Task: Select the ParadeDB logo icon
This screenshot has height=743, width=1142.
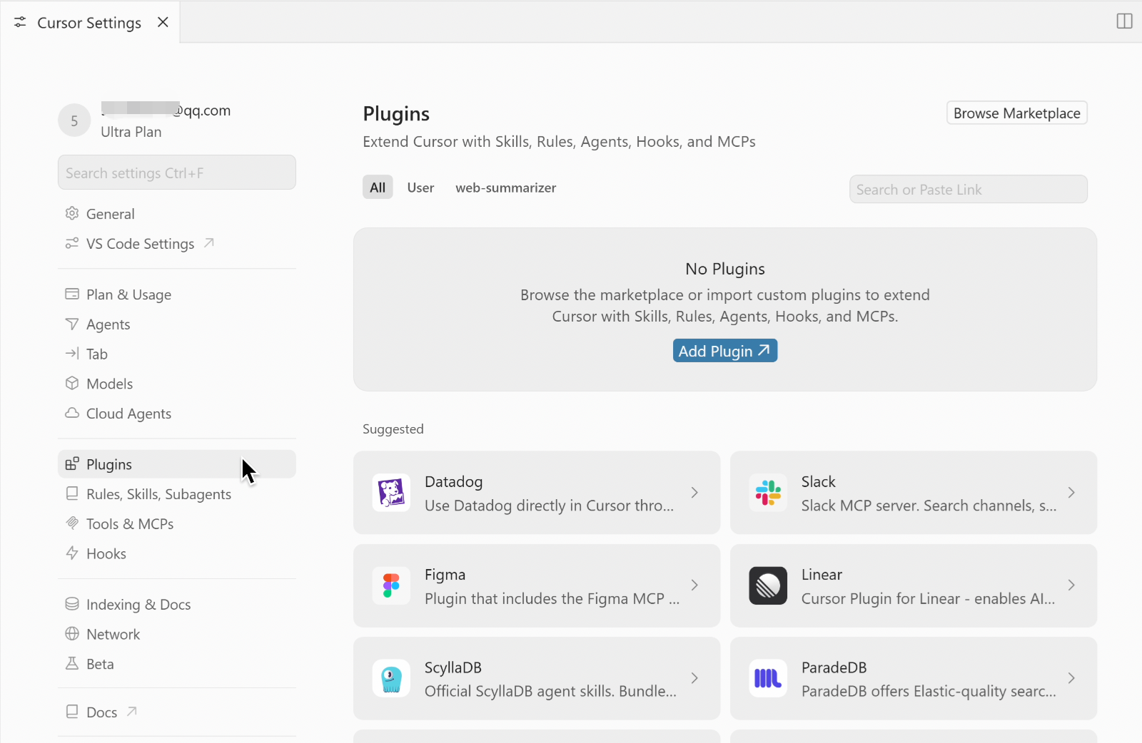Action: point(768,678)
